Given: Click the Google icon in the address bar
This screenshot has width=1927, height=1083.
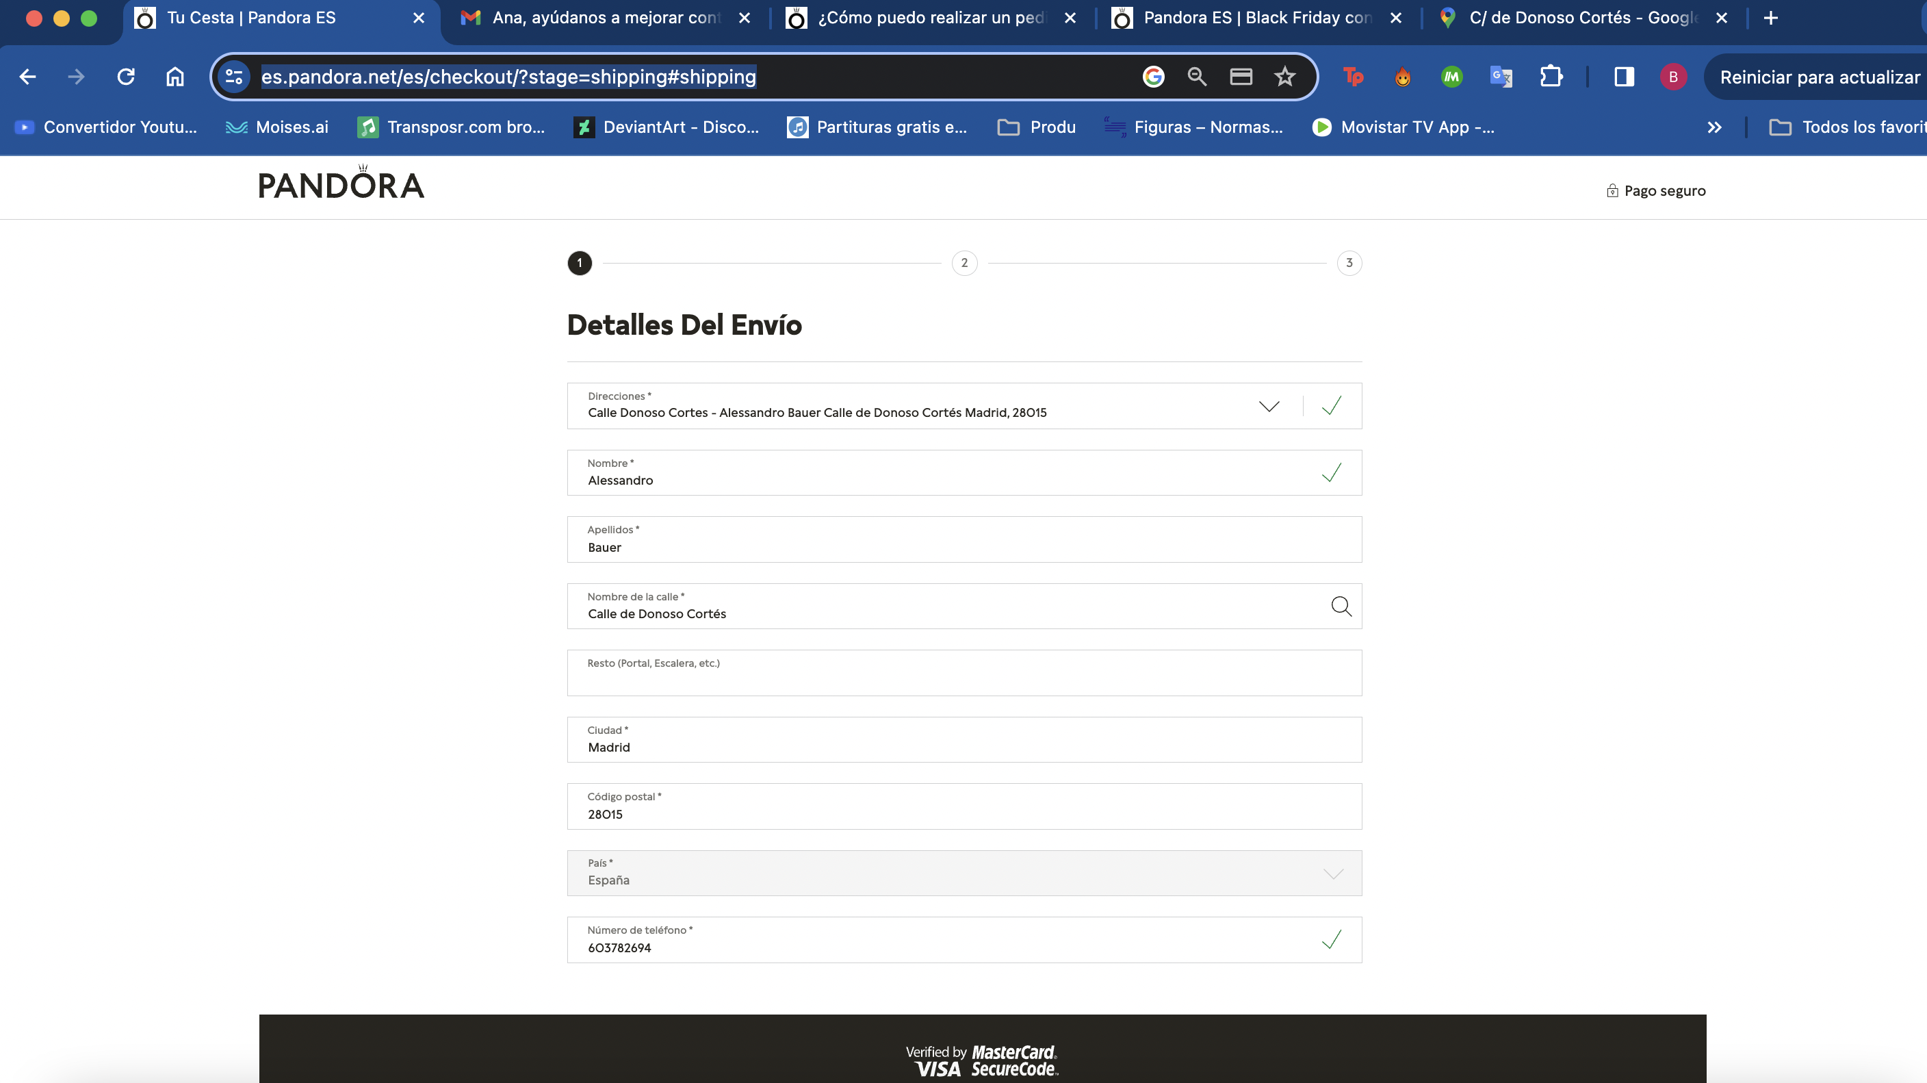Looking at the screenshot, I should 1153,77.
